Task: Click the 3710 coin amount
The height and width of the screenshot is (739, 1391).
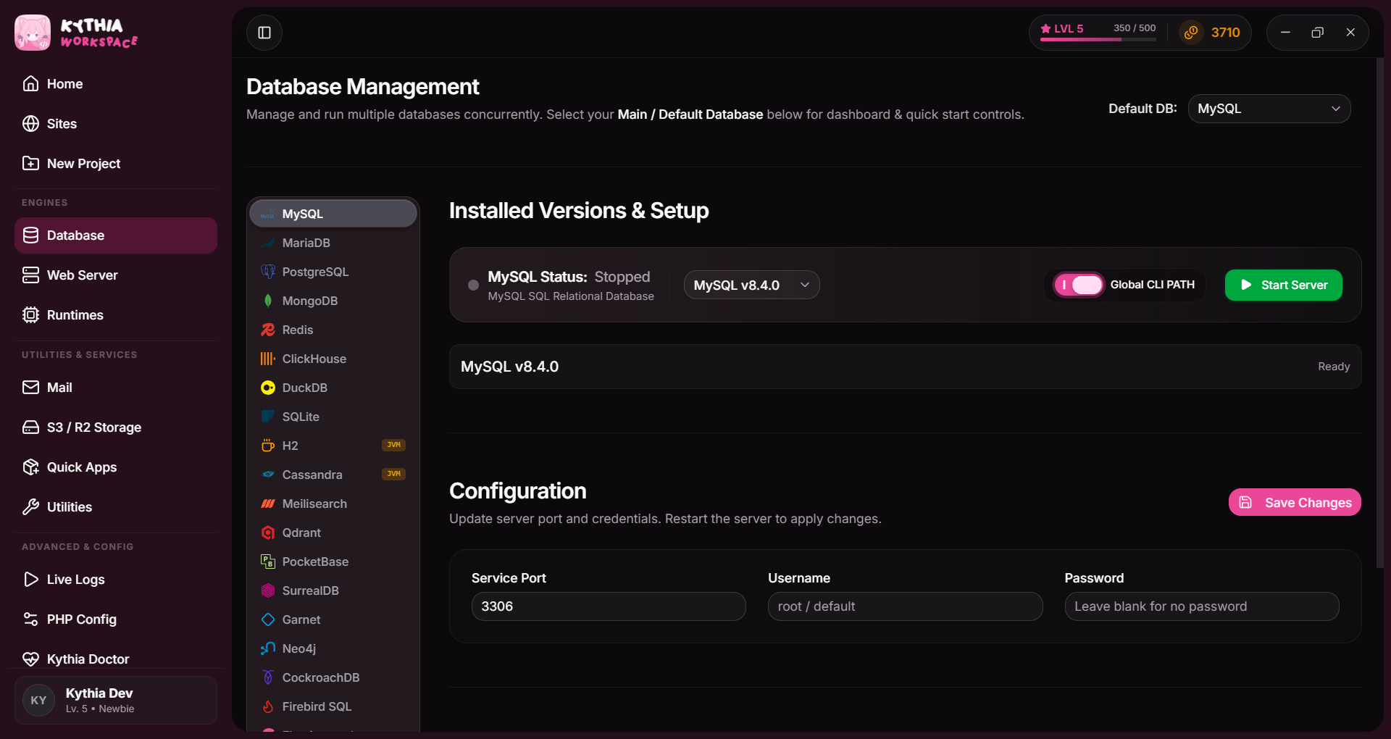Action: coord(1225,33)
